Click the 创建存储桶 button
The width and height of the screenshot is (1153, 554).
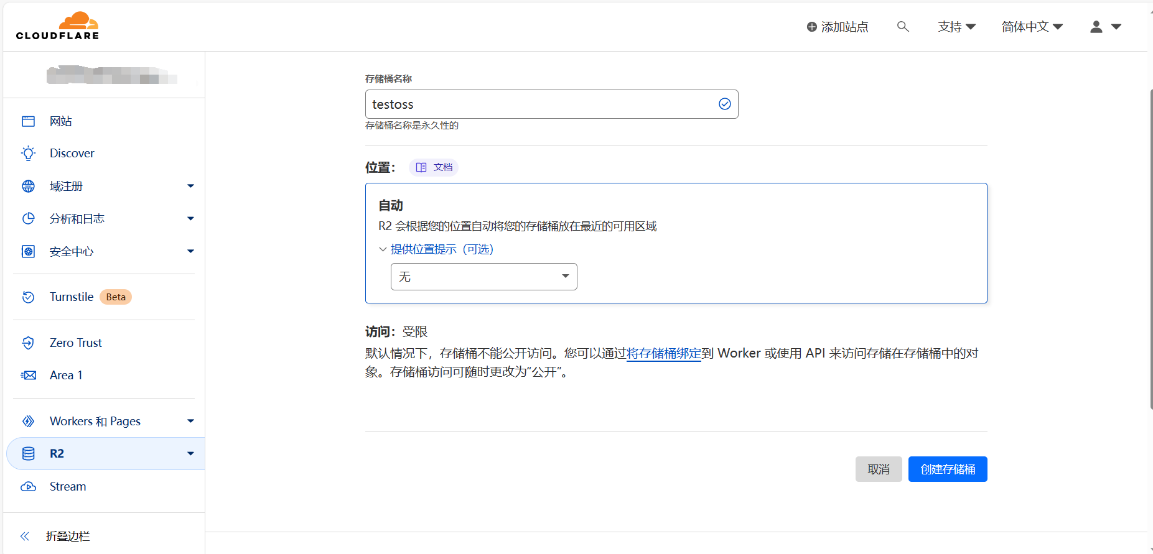pyautogui.click(x=948, y=469)
